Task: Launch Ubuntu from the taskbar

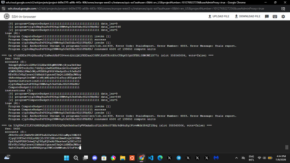Action: click(132, 158)
